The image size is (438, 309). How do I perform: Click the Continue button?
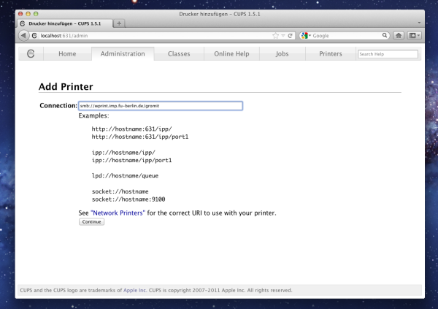[x=92, y=222]
